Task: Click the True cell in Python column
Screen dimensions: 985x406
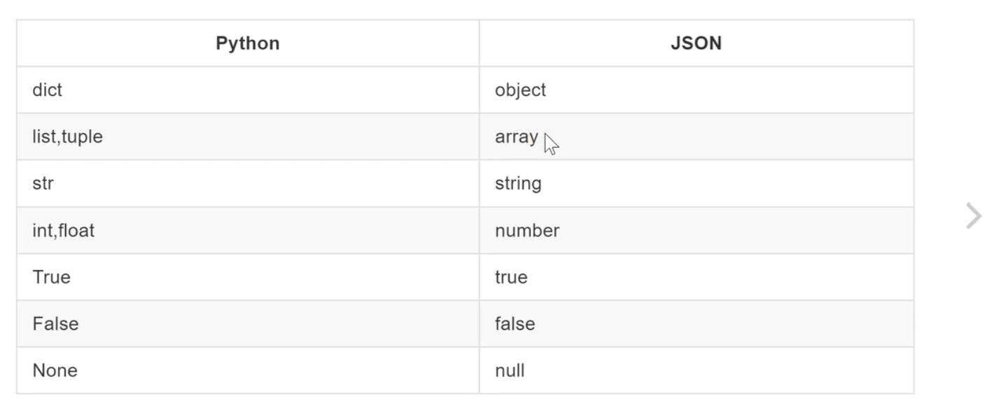Action: (51, 277)
